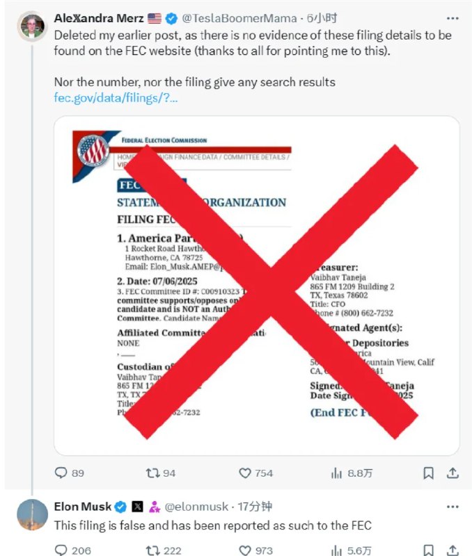This screenshot has width=472, height=556.
Task: Reply to Alexandra Merz's post
Action: 62,473
